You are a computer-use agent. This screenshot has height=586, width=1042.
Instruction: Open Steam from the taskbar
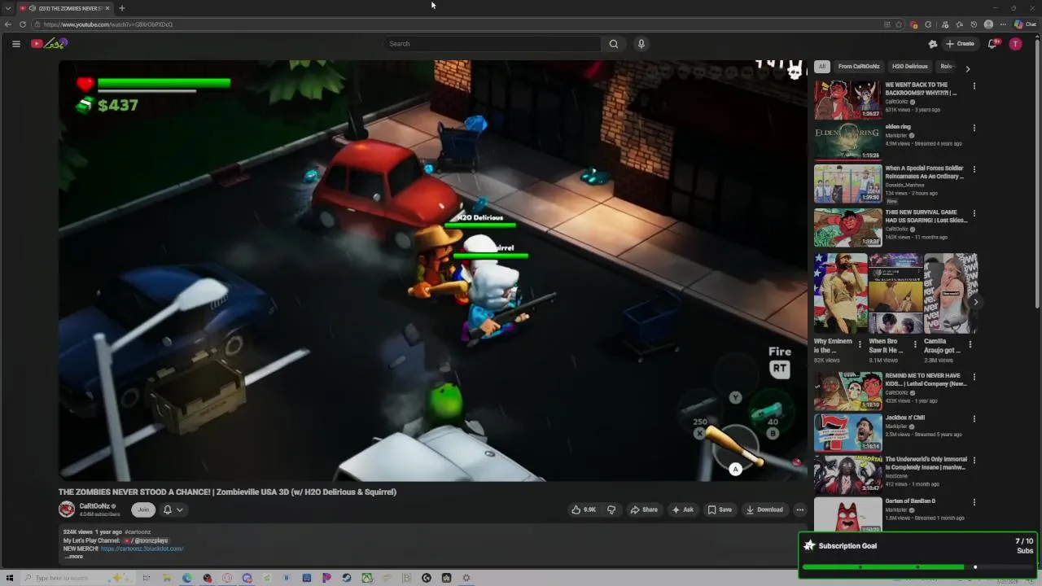click(x=347, y=578)
